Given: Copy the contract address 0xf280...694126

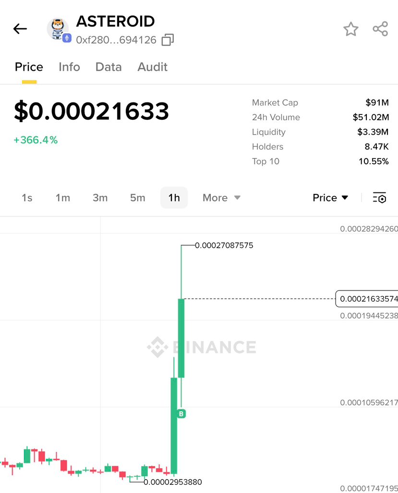Looking at the screenshot, I should (x=168, y=40).
